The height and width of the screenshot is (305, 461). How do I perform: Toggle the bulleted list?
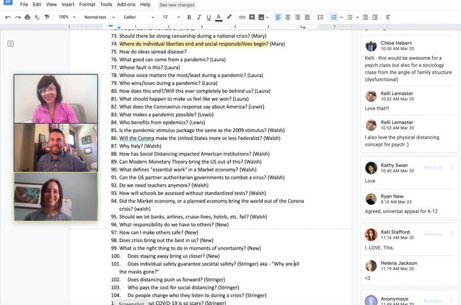click(x=349, y=17)
